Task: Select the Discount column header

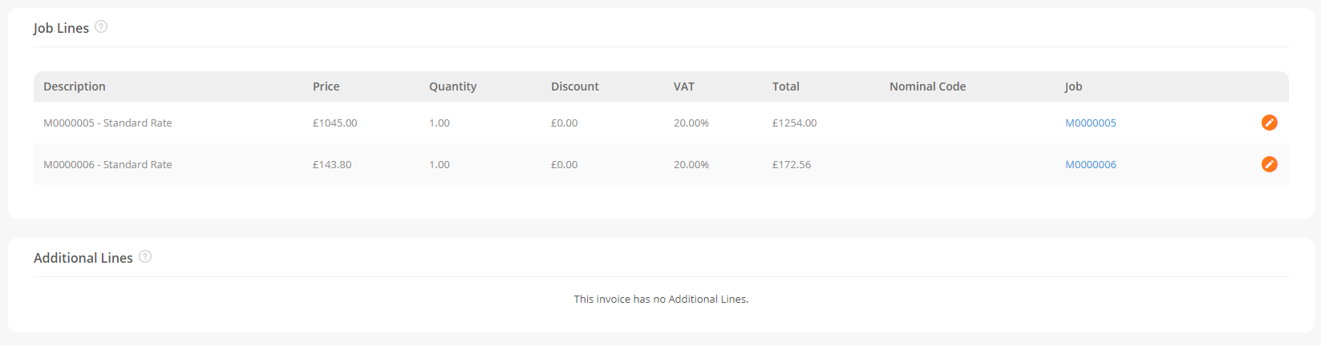Action: [575, 86]
